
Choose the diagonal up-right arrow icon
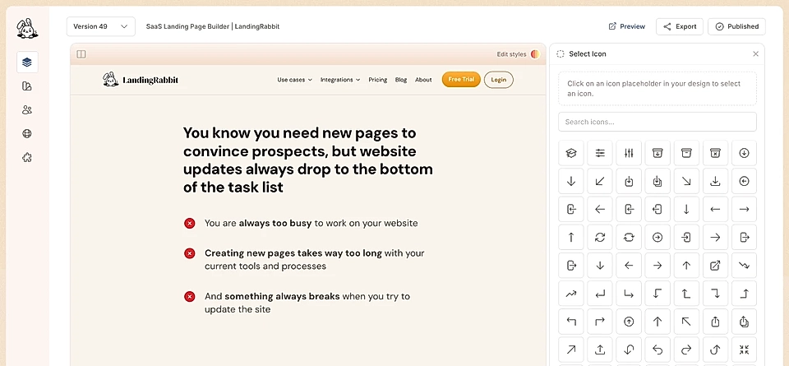tap(571, 350)
